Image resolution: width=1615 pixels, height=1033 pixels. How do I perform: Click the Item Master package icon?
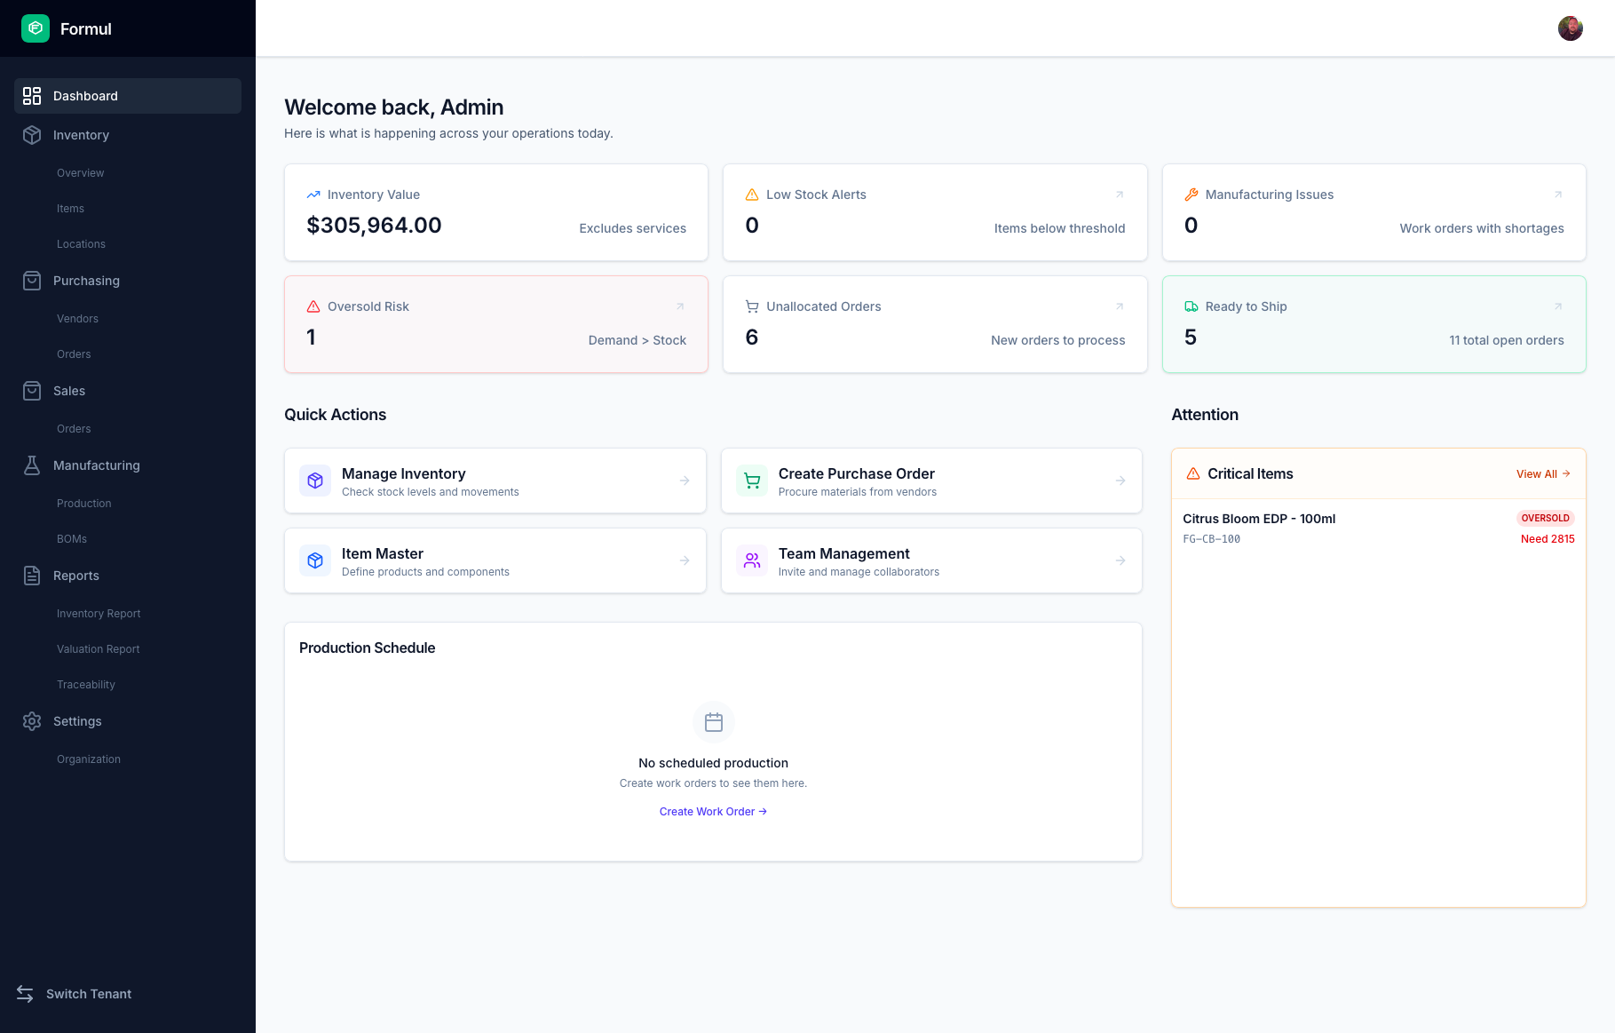(x=315, y=560)
